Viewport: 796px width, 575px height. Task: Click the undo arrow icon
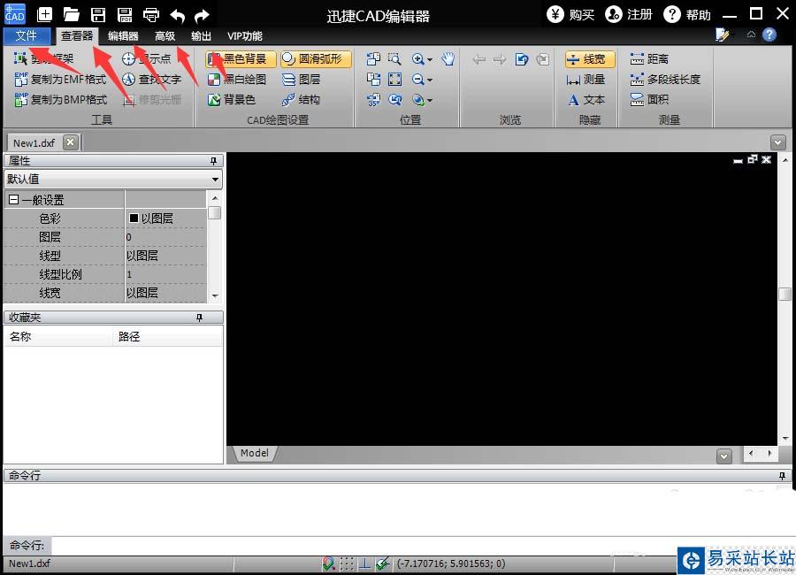pos(177,16)
